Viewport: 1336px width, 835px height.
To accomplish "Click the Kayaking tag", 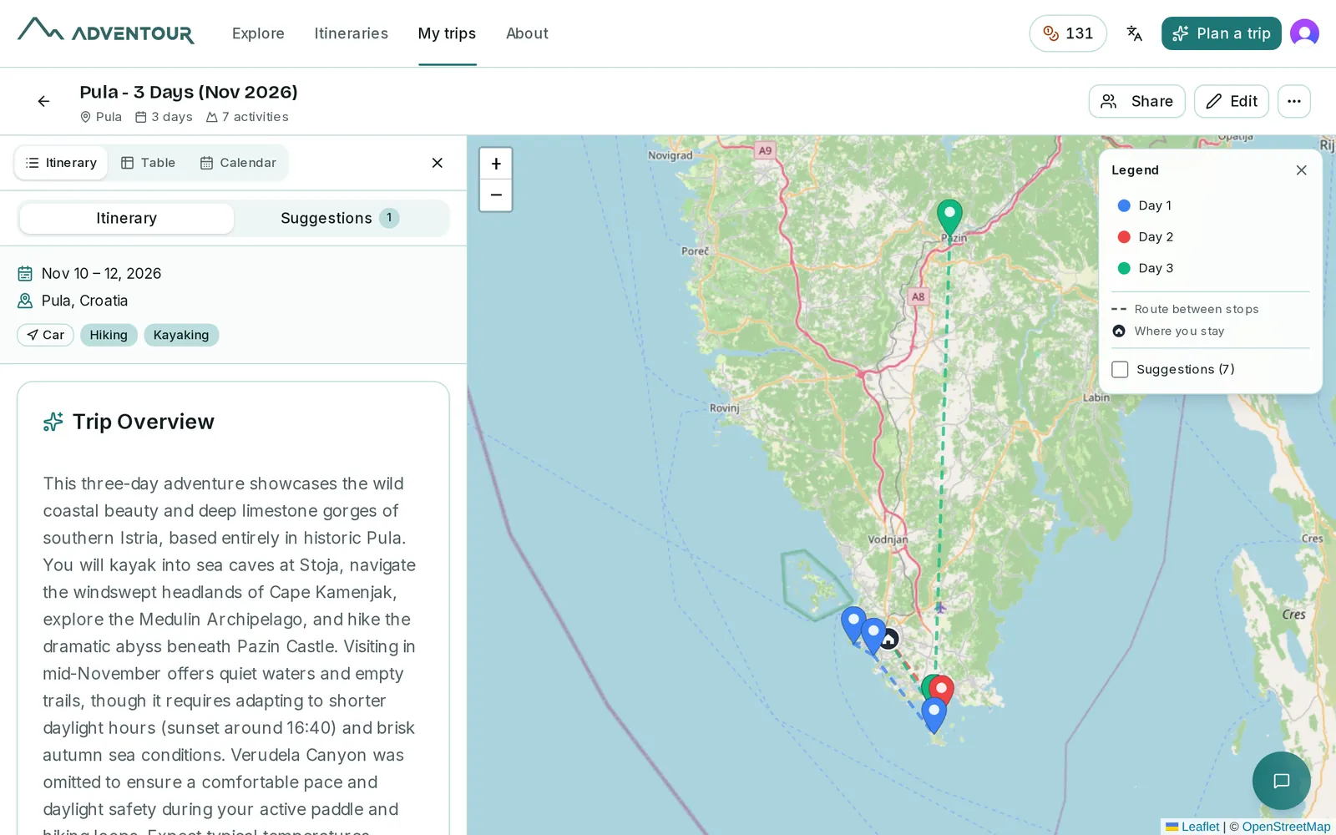I will pos(181,335).
